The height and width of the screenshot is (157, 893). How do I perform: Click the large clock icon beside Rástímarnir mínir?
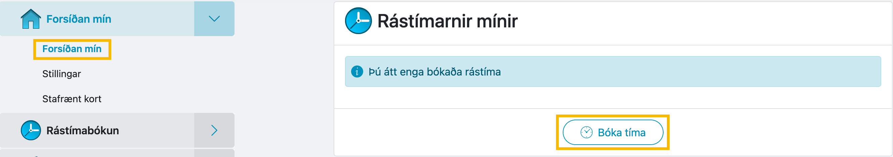click(358, 21)
